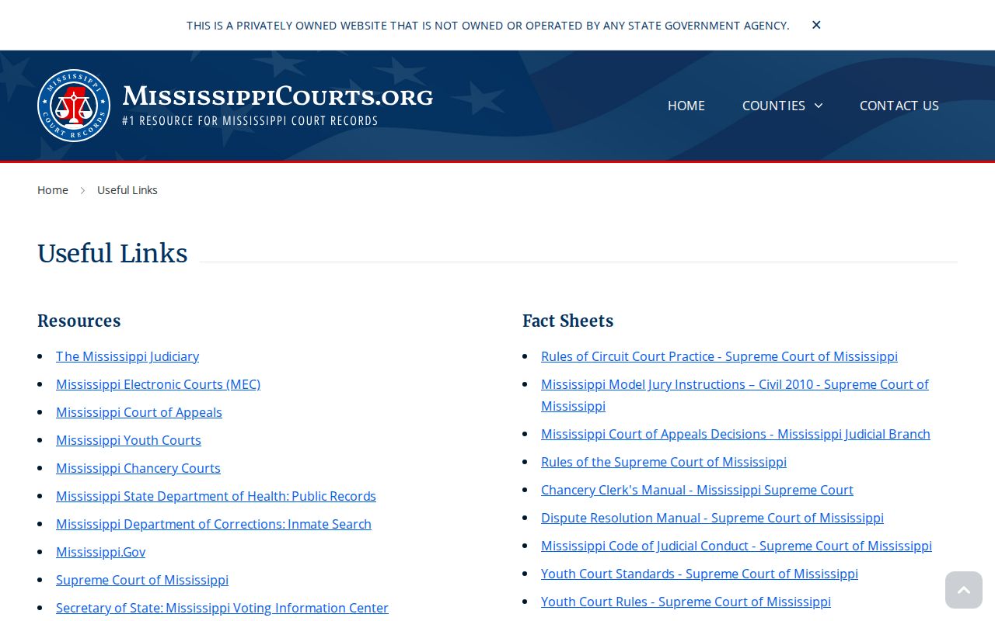Viewport: 995px width, 621px height.
Task: Click the scroll-to-top arrow button
Action: 964,590
